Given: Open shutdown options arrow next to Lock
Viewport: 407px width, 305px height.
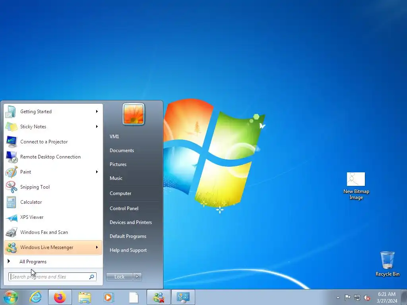Looking at the screenshot, I should coord(137,277).
